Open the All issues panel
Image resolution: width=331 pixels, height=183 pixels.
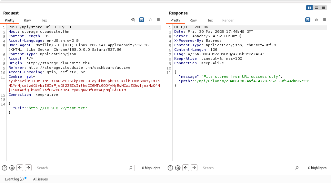[x=40, y=179]
